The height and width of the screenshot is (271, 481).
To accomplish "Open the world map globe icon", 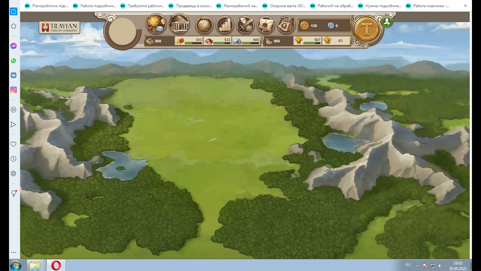I will point(204,26).
